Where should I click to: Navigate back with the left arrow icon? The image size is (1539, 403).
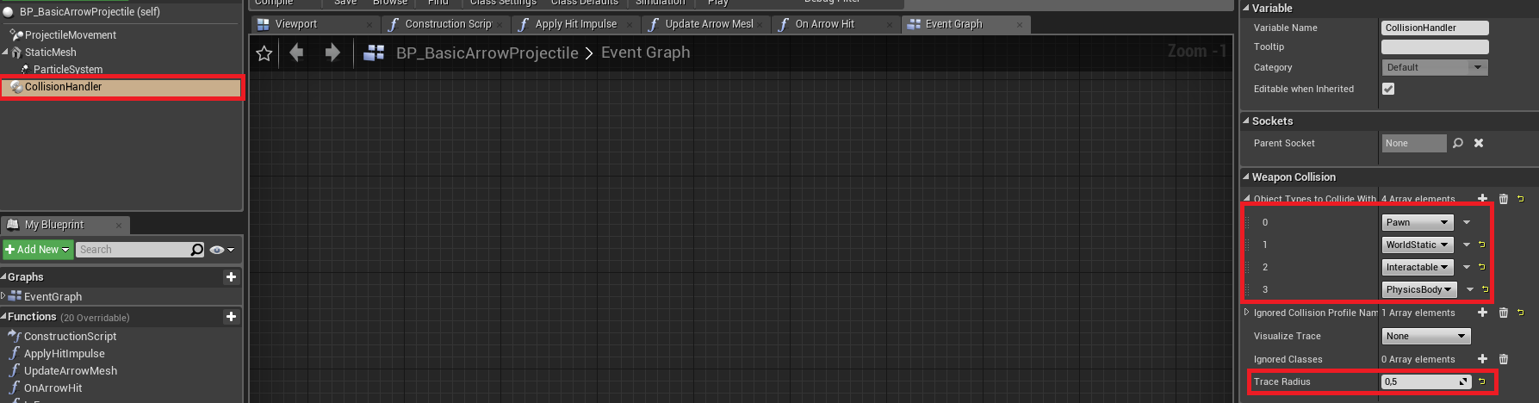pos(297,53)
